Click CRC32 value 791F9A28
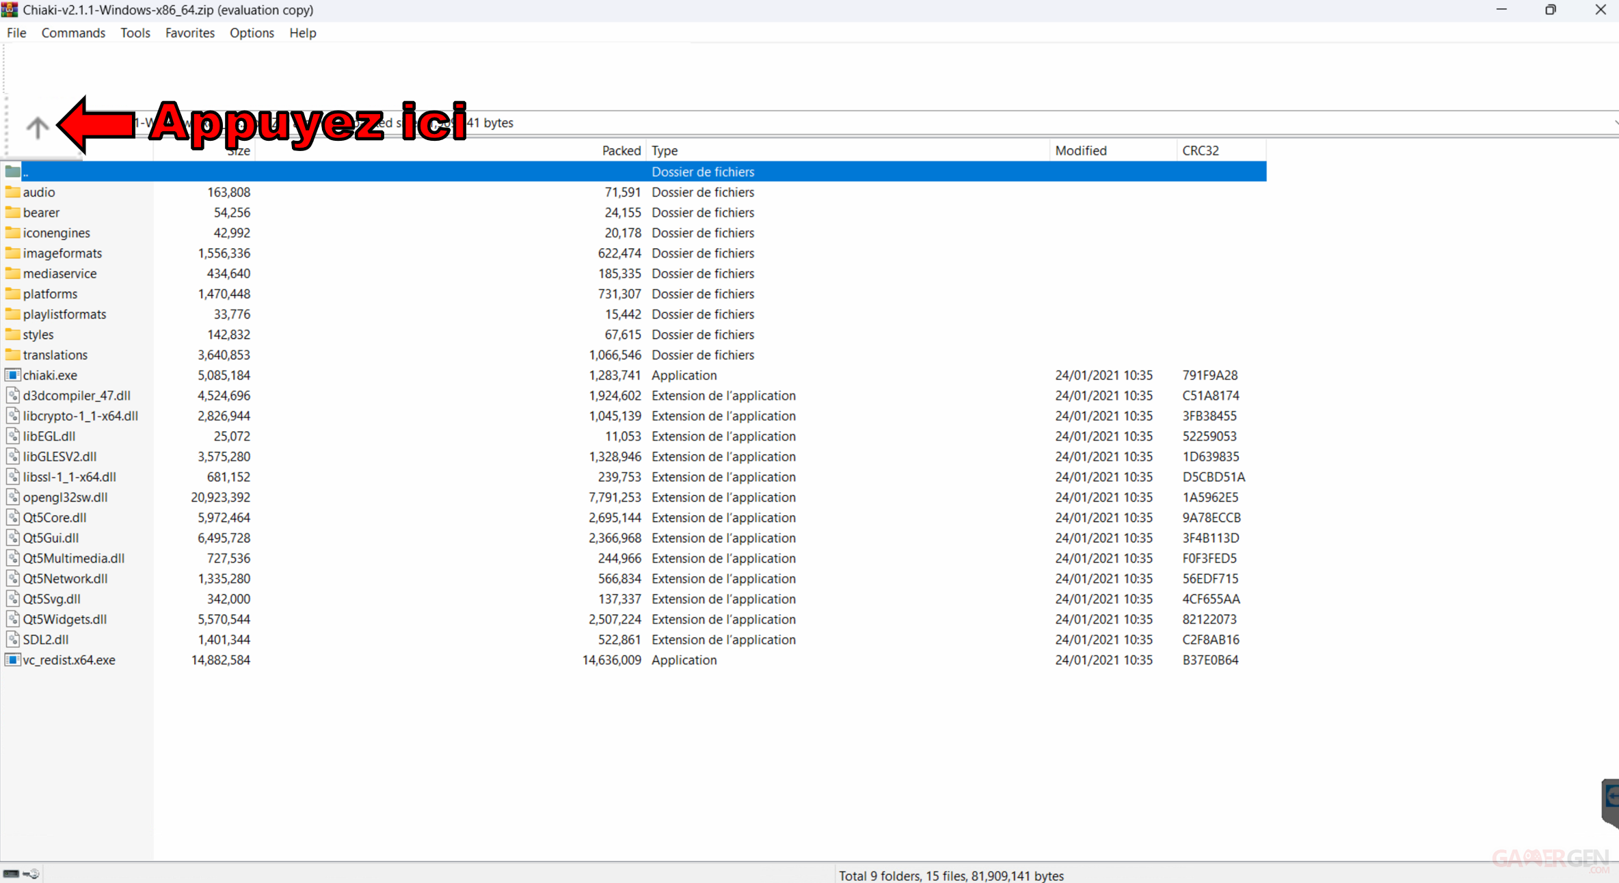 [x=1210, y=375]
